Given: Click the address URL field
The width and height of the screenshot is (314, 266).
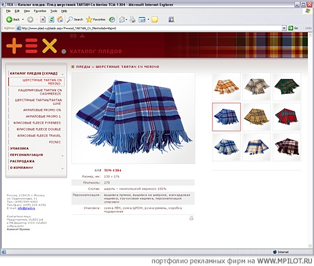Looking at the screenshot, I should [149, 28].
